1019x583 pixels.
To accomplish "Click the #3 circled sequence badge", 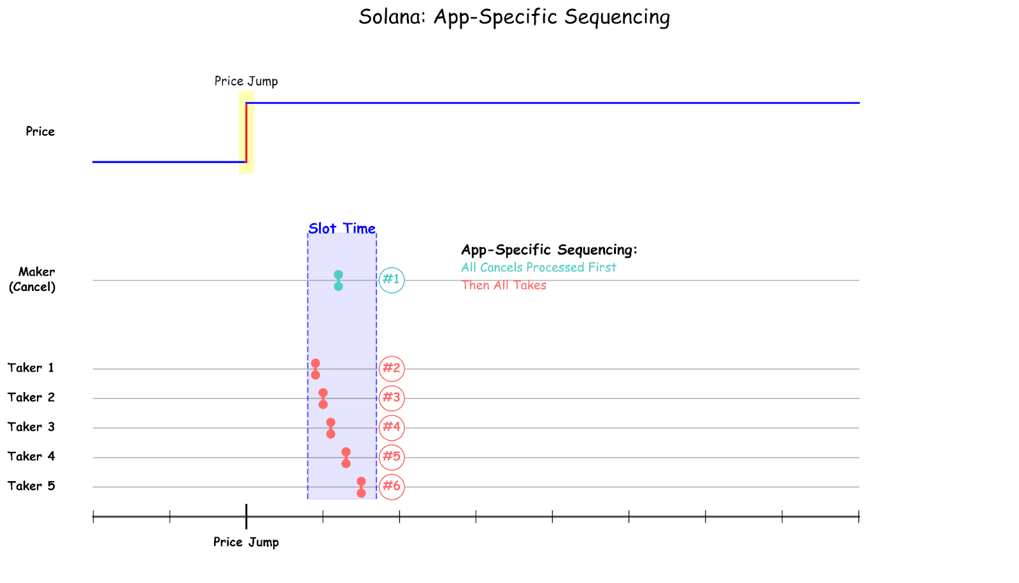I will (392, 398).
